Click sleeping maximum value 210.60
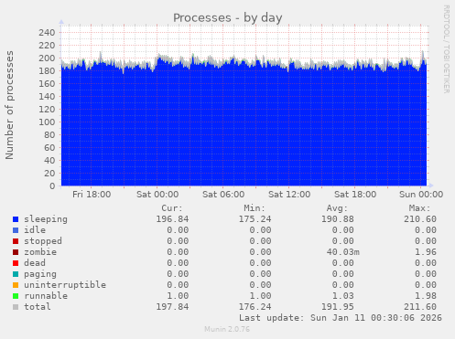Image resolution: width=455 pixels, height=339 pixels. 420,219
